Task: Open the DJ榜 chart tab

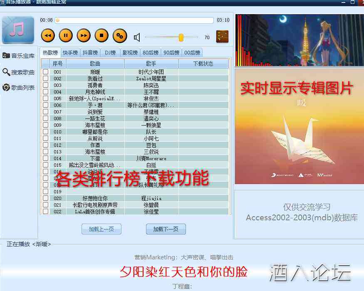Action: coord(110,52)
